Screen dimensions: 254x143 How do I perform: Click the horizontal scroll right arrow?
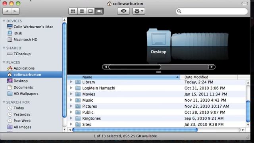(243, 130)
